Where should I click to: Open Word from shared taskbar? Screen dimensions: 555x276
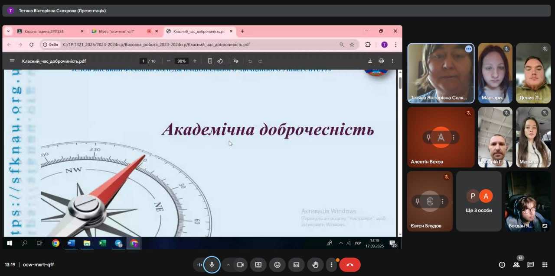(x=71, y=243)
